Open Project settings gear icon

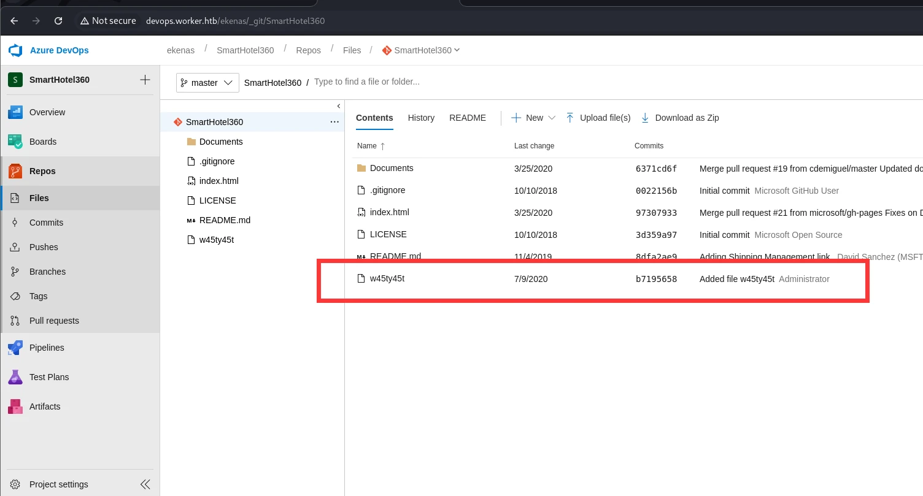(15, 484)
